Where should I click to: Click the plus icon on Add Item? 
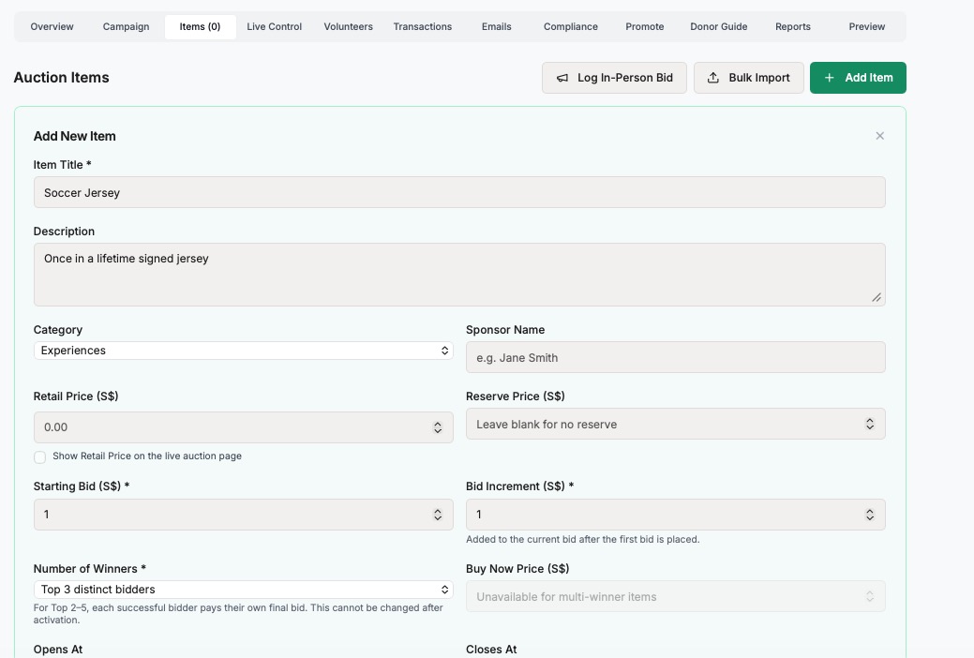pos(830,78)
